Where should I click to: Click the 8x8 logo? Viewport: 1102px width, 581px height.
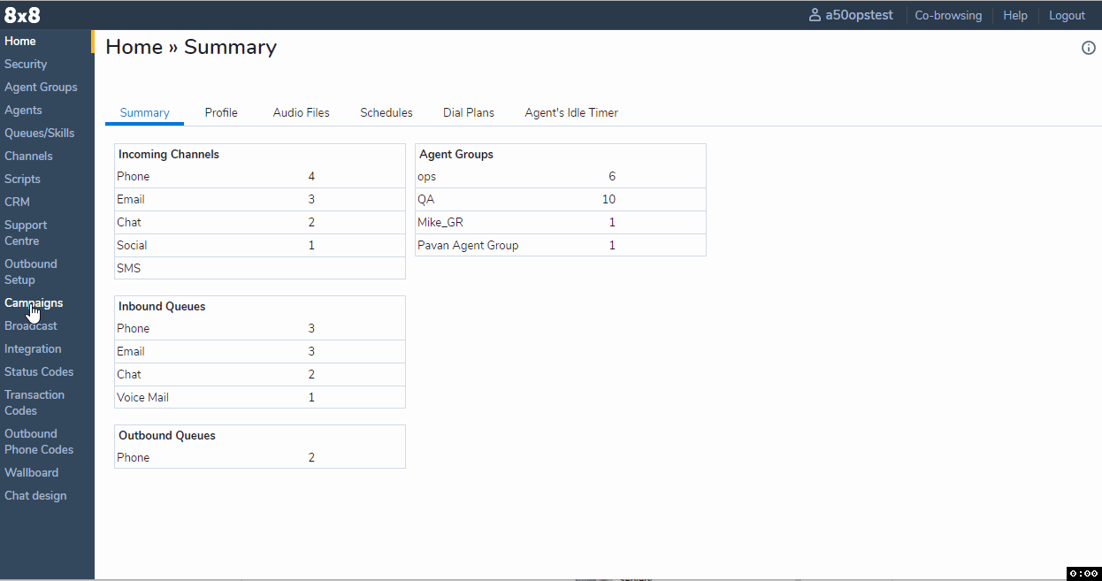[x=22, y=15]
